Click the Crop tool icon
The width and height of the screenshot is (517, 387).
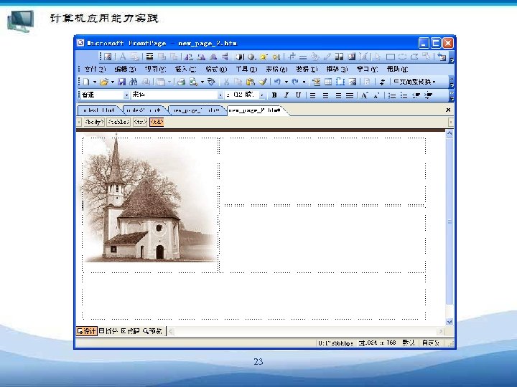(292, 57)
